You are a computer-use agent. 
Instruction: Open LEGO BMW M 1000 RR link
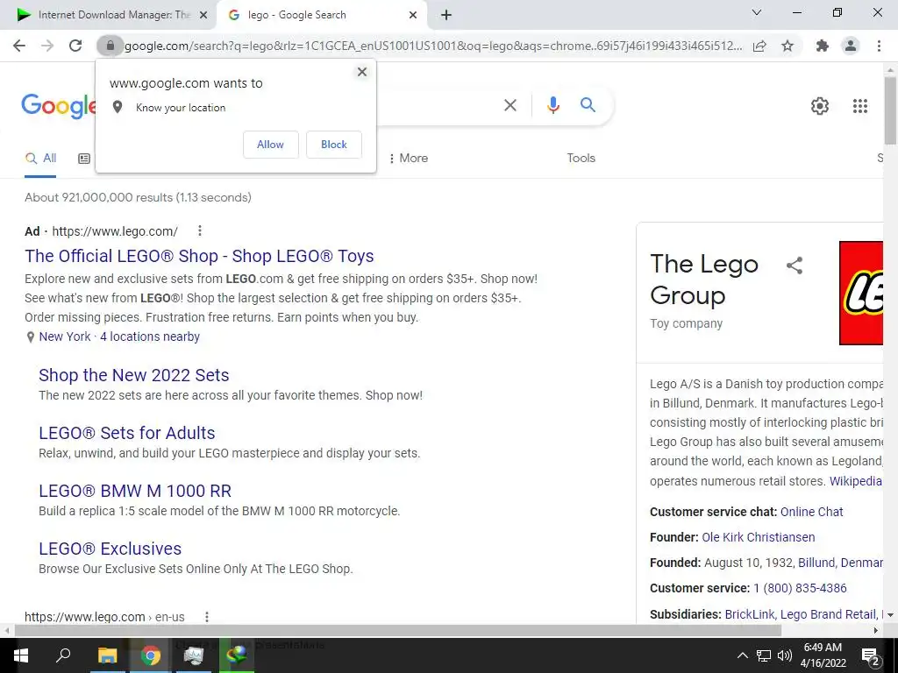[x=135, y=491]
